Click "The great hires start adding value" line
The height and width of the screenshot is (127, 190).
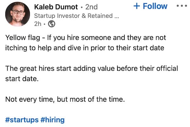(x=63, y=69)
